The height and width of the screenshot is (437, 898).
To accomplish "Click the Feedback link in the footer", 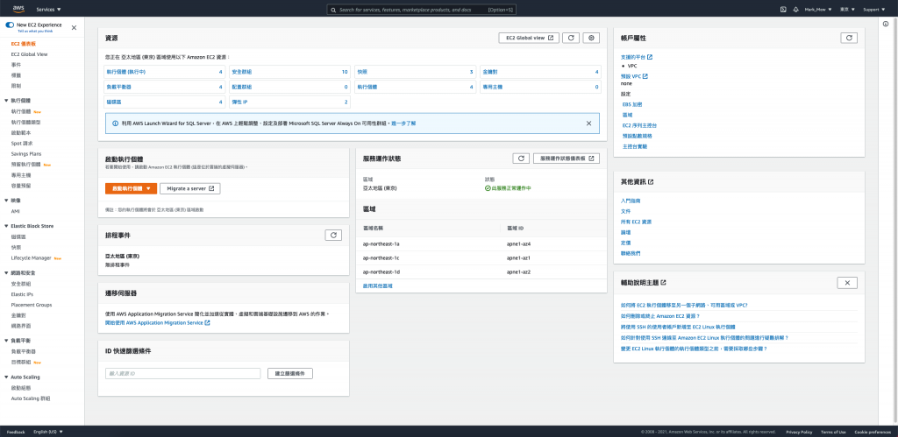I will [x=17, y=432].
